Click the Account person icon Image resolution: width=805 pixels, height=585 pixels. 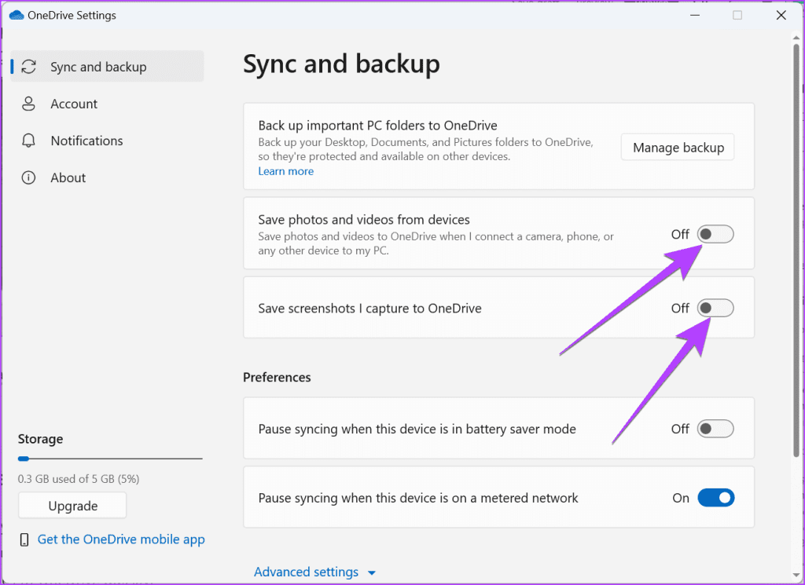click(29, 104)
